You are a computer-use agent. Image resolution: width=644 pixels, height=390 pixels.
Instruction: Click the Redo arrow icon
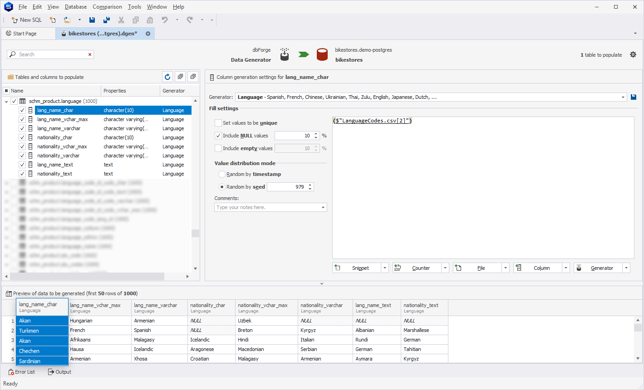[x=190, y=20]
